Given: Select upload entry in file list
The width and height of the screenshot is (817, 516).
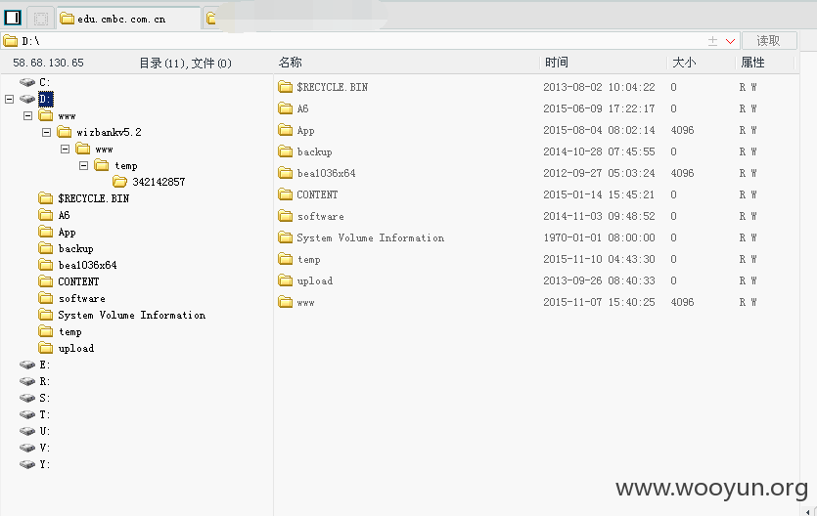Looking at the screenshot, I should 315,280.
